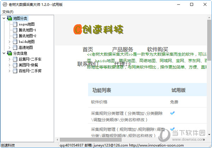Click the scroll up arrow
Viewport: 212px width, 148px height.
click(209, 18)
